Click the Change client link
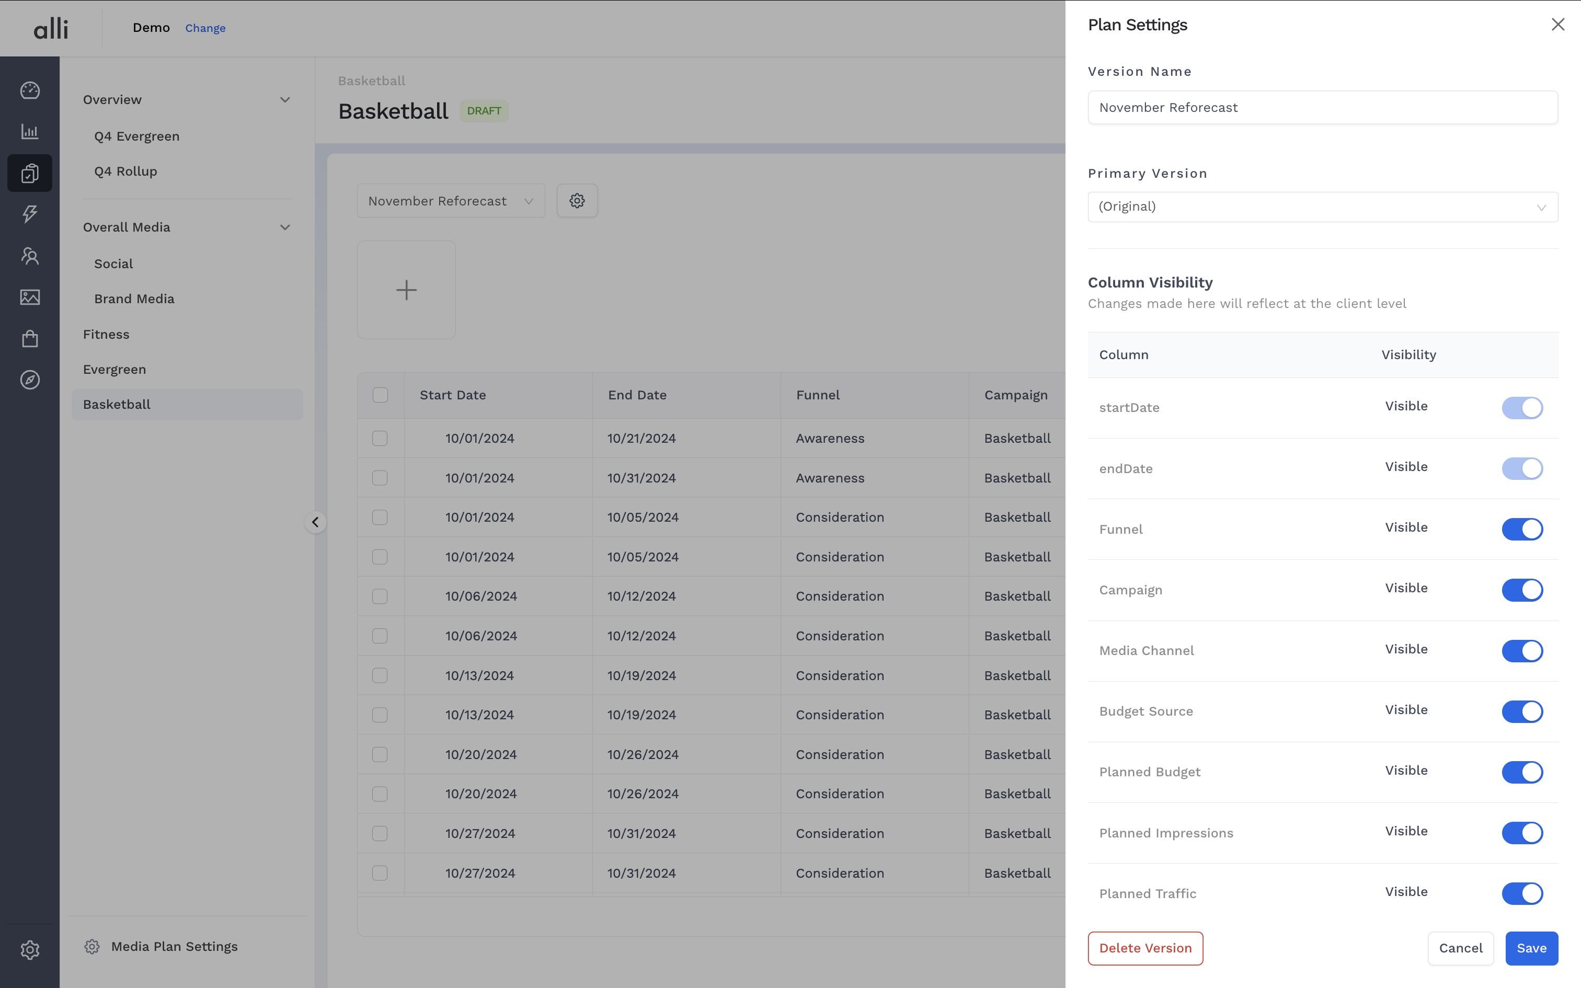Screen dimensions: 1581x988 pyautogui.click(x=205, y=28)
